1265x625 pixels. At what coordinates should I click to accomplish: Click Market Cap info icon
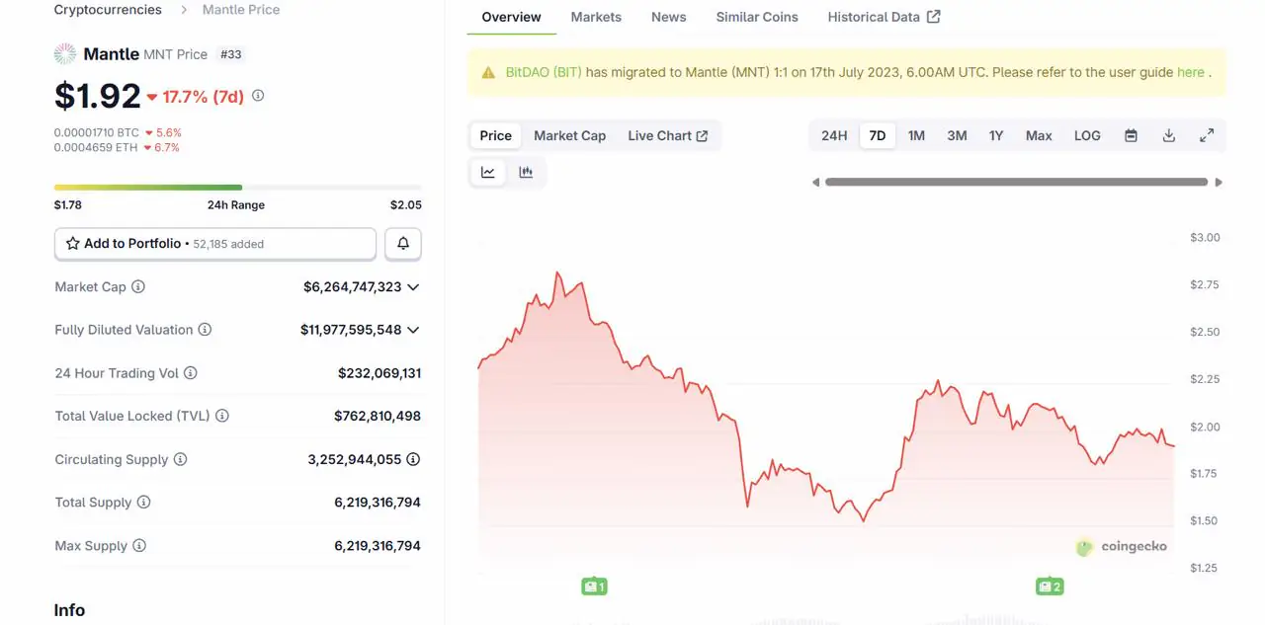138,287
